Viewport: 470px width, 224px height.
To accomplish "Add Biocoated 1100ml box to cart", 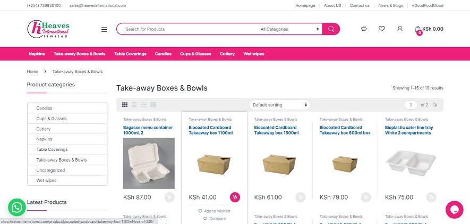I will pyautogui.click(x=235, y=197).
